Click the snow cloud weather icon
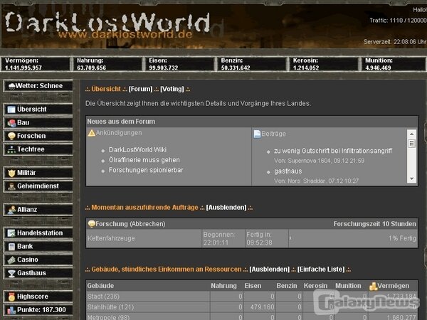The height and width of the screenshot is (320, 427). [11, 86]
